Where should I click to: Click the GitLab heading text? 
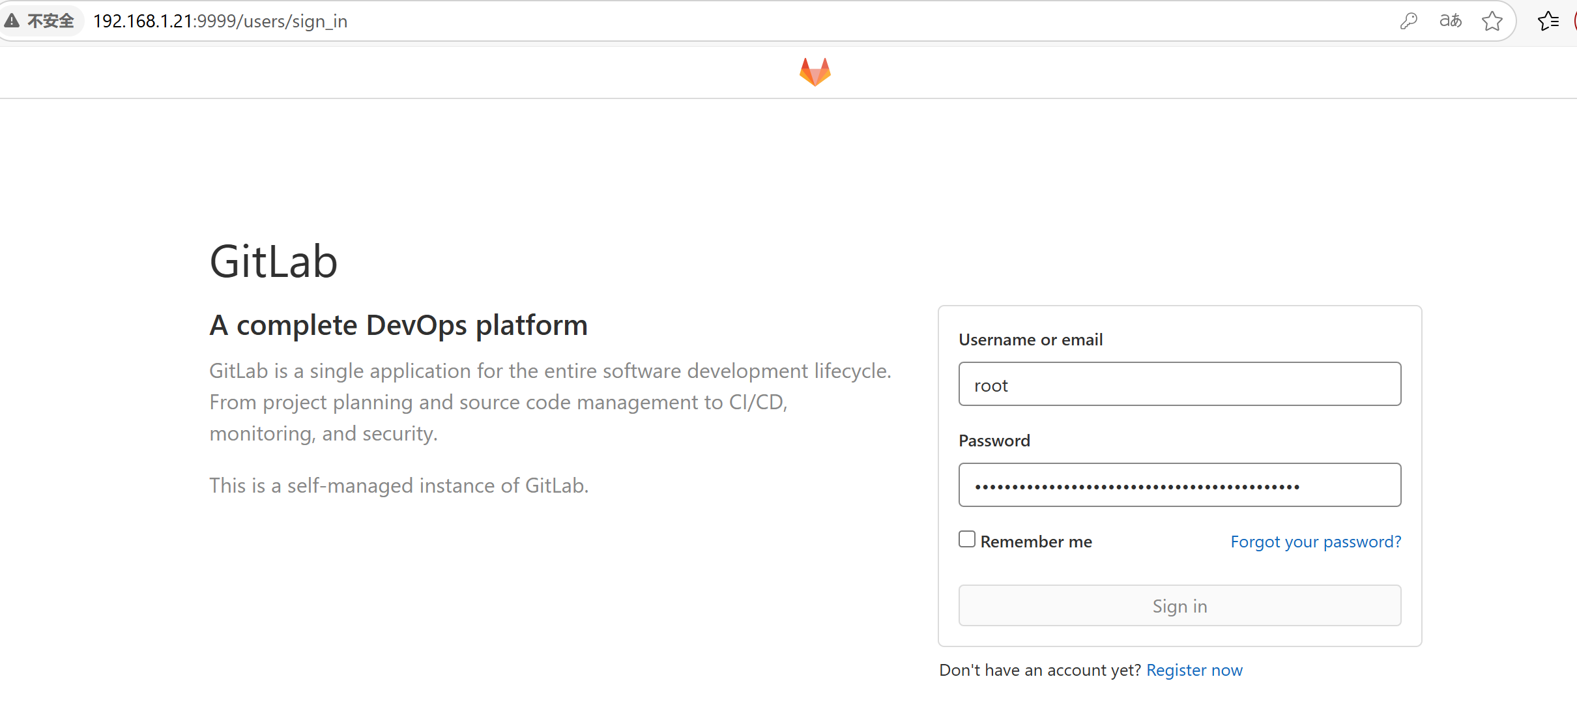274,262
